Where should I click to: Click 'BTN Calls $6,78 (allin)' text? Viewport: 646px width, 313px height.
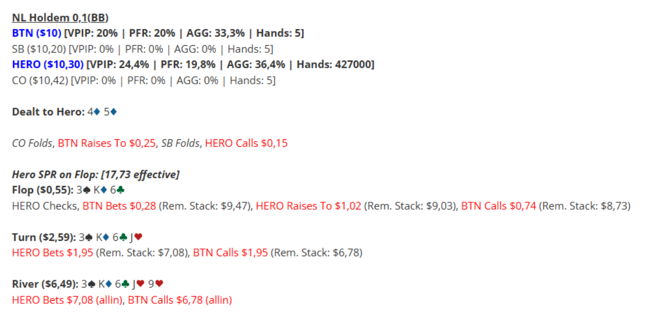click(x=180, y=300)
